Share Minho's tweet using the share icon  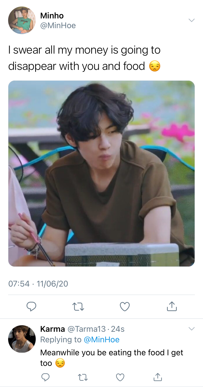pos(172,306)
